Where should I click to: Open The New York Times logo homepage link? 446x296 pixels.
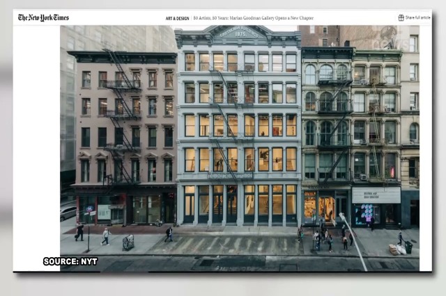(43, 18)
